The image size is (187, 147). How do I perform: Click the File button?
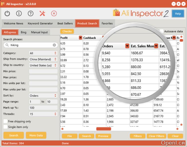pos(70,136)
